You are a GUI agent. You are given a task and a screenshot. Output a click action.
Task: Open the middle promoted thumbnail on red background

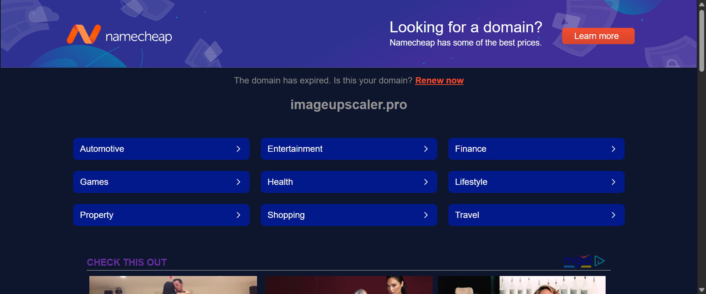(x=349, y=285)
